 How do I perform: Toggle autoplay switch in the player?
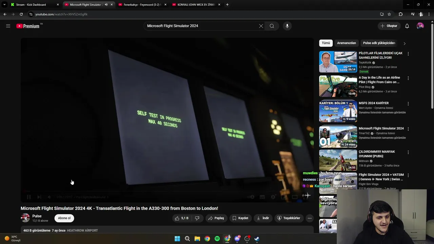click(251, 197)
